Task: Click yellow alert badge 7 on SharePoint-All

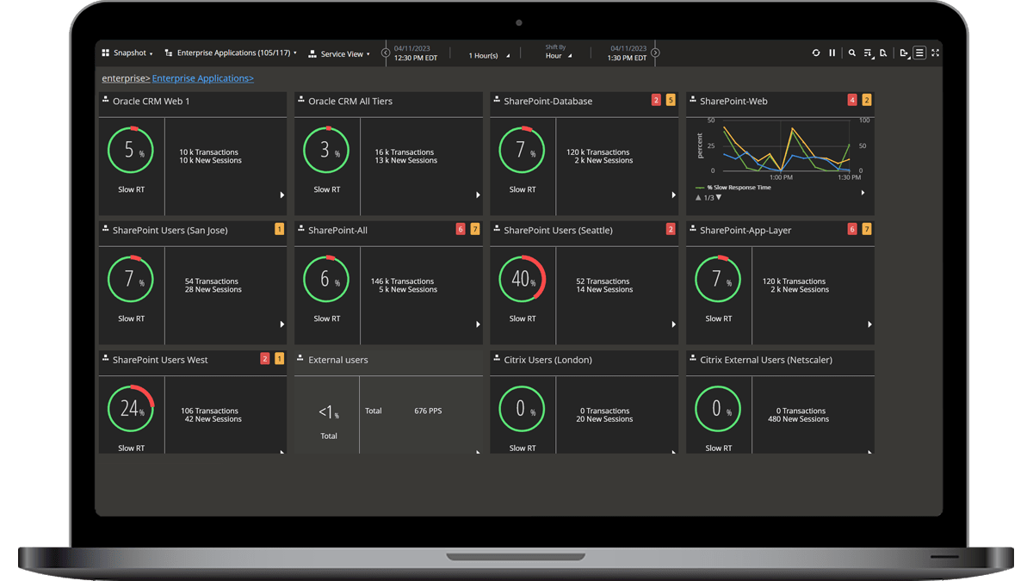Action: click(475, 230)
